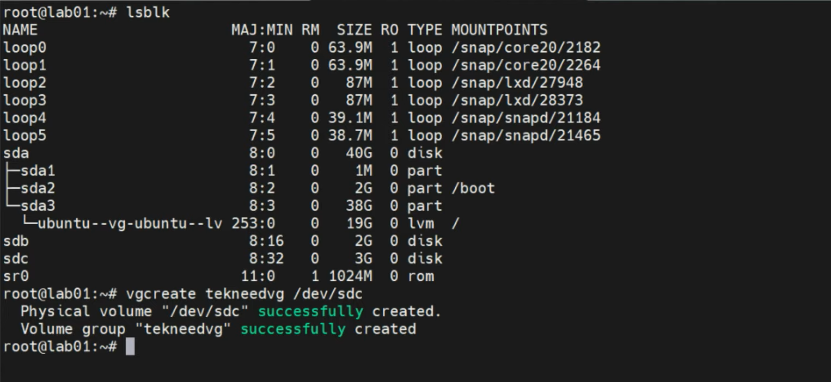Click the sdc 3G disk entry
The image size is (831, 382).
(x=15, y=258)
